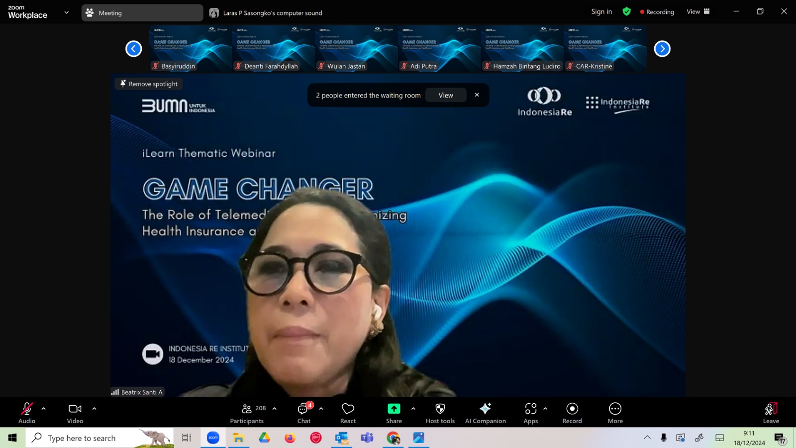Open the Windows Start menu

(12, 438)
